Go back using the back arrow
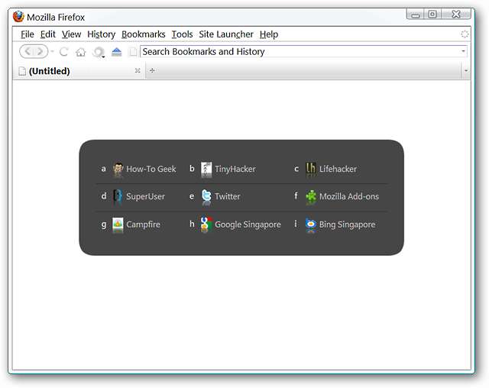489x388 pixels. (28, 51)
